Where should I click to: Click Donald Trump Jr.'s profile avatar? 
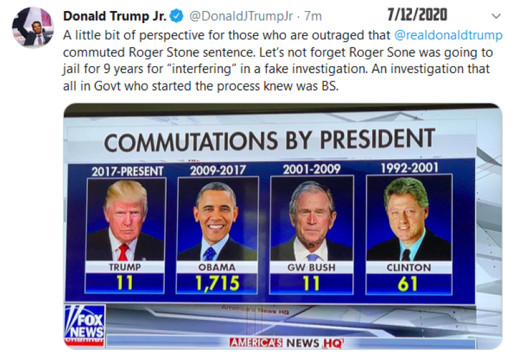33,27
